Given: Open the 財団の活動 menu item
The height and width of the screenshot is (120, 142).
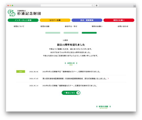Looking at the screenshot, I should tap(45, 26).
